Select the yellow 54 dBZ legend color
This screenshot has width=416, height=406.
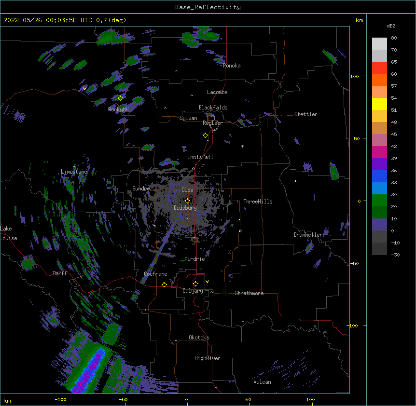coord(379,104)
